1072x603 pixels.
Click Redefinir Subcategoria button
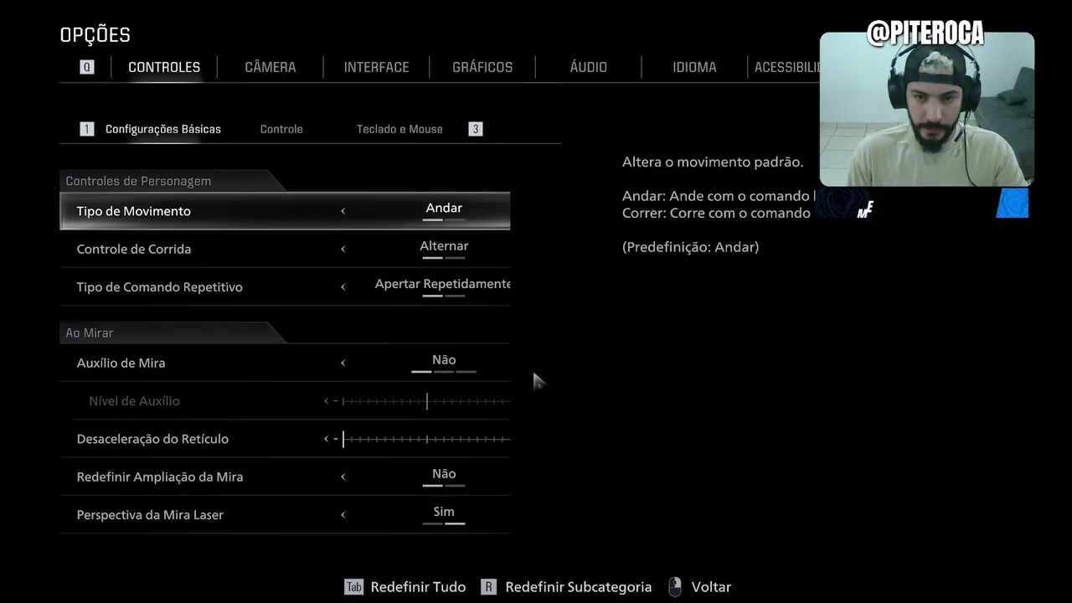point(578,587)
